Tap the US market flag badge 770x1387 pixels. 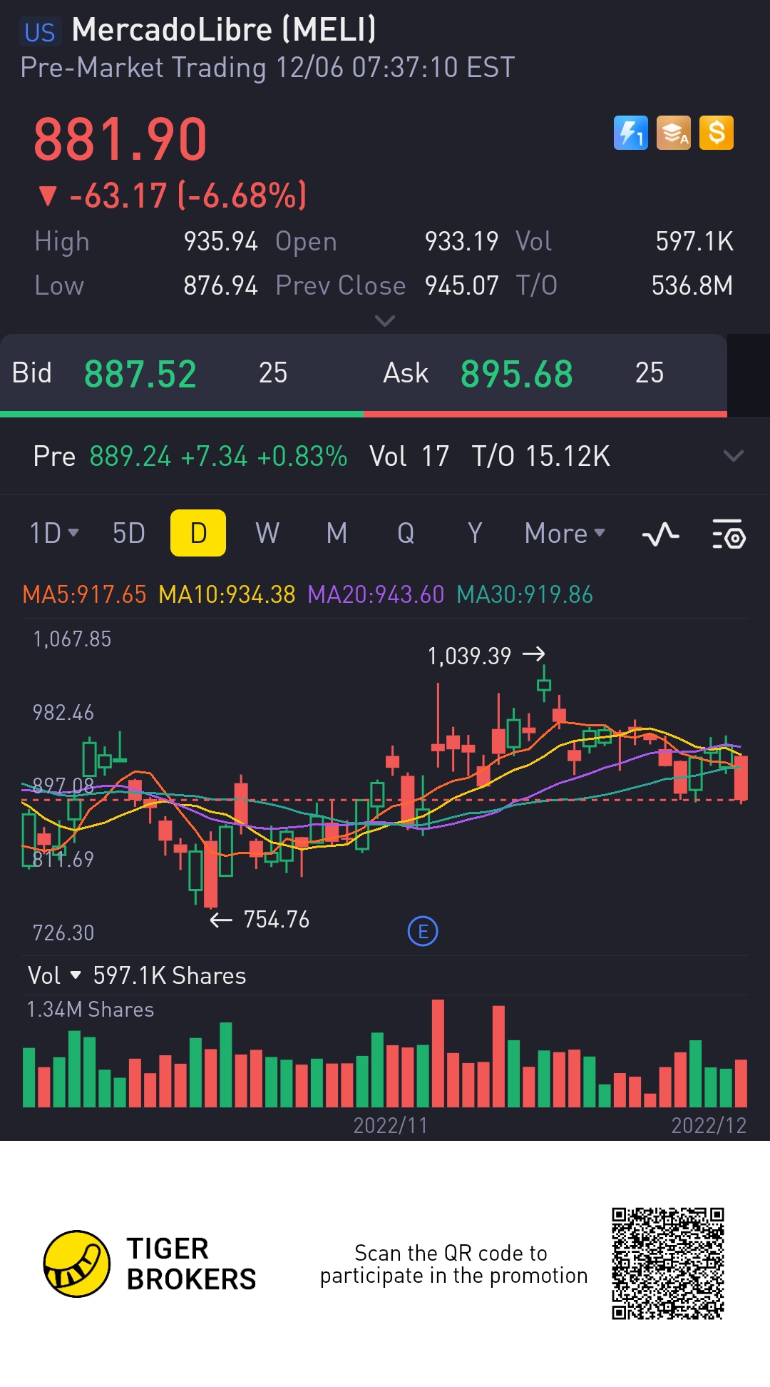pos(40,32)
